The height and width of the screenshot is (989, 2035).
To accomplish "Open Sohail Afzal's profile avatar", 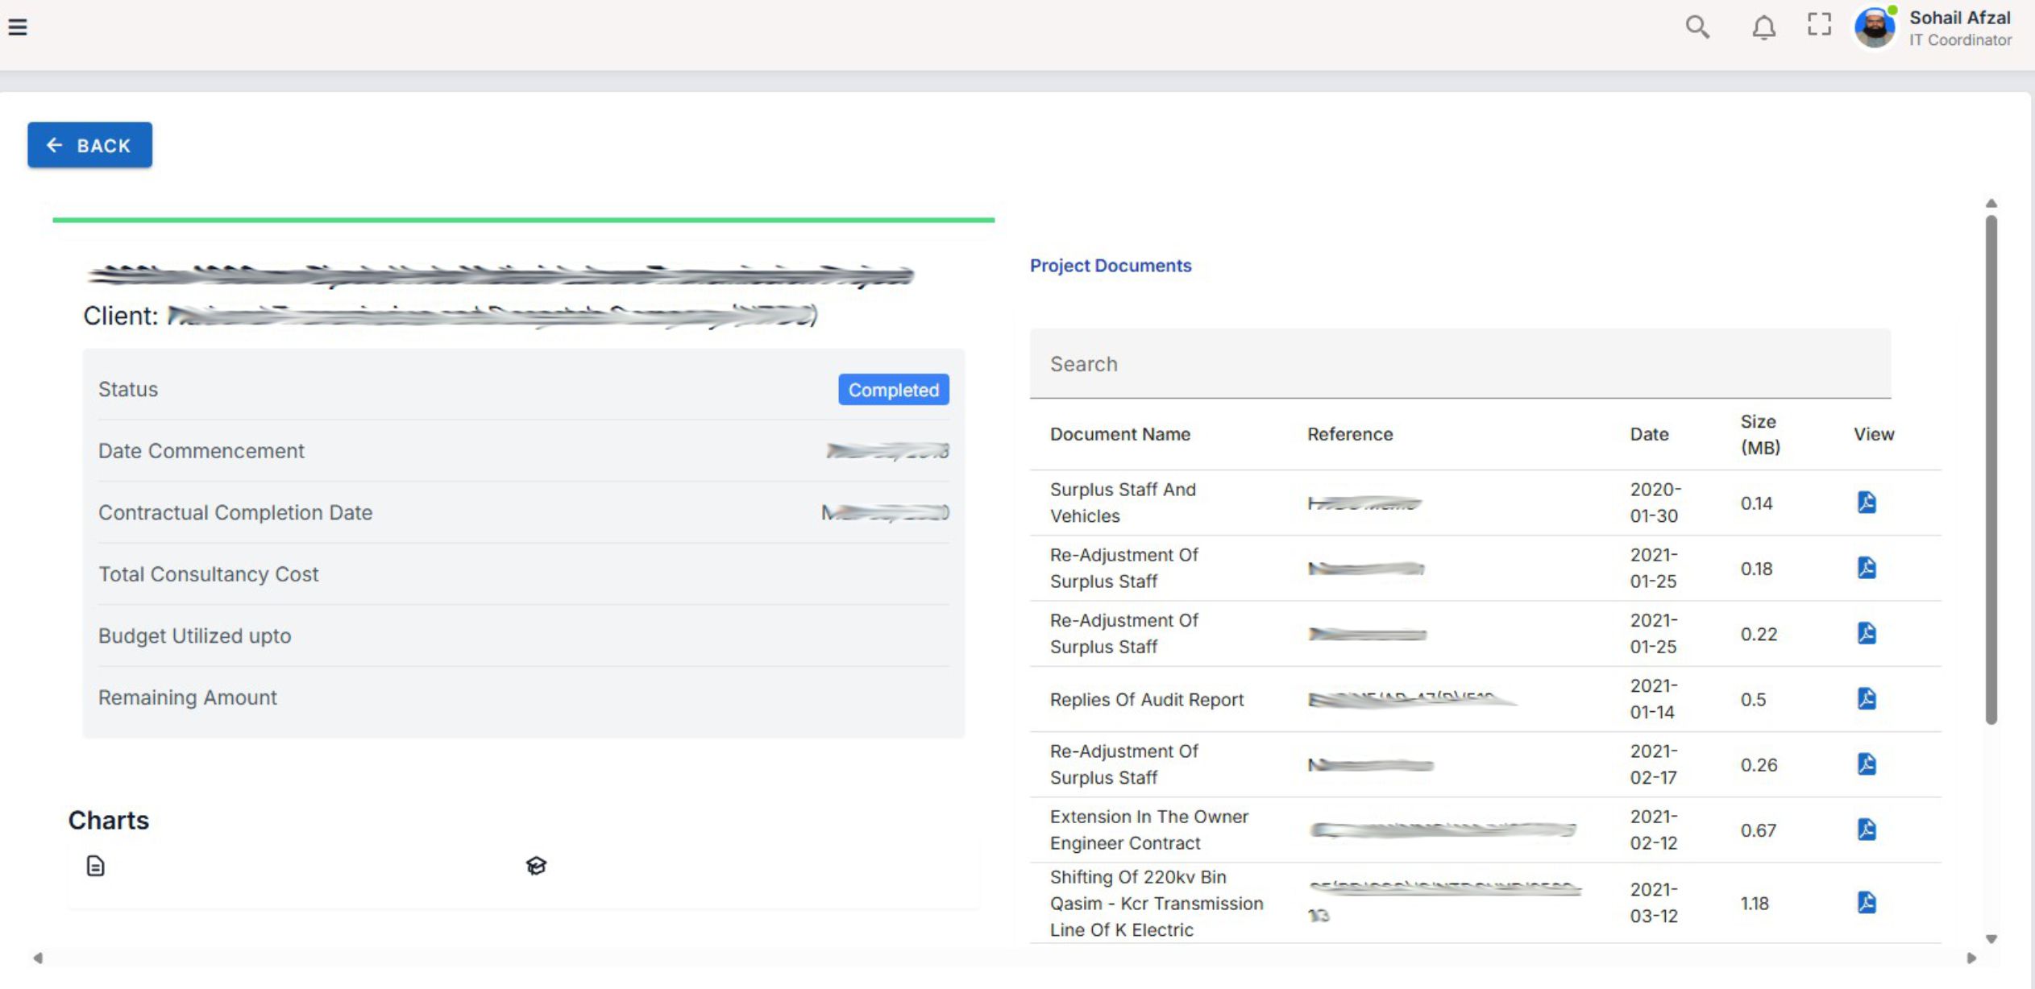I will click(1875, 28).
